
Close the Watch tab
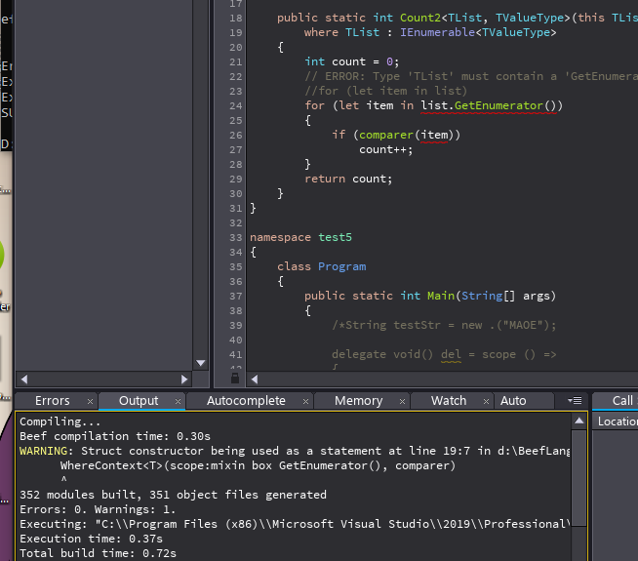486,402
